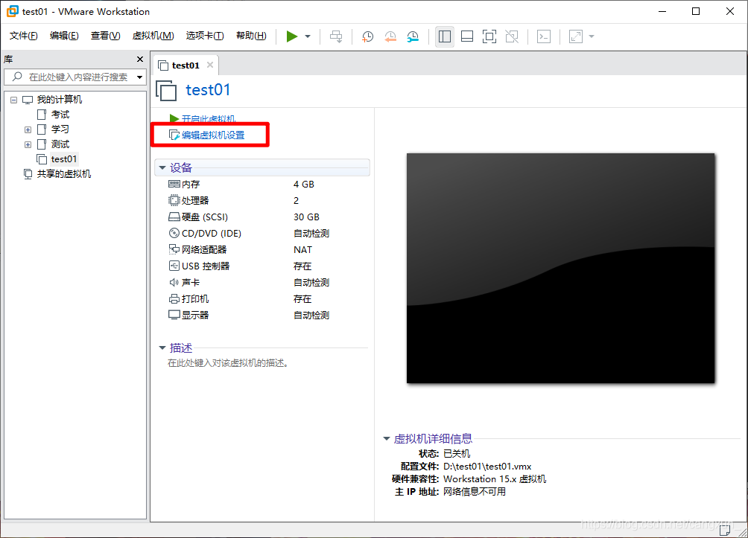Select 我的计算机 in the library tree
The height and width of the screenshot is (538, 748).
(60, 100)
